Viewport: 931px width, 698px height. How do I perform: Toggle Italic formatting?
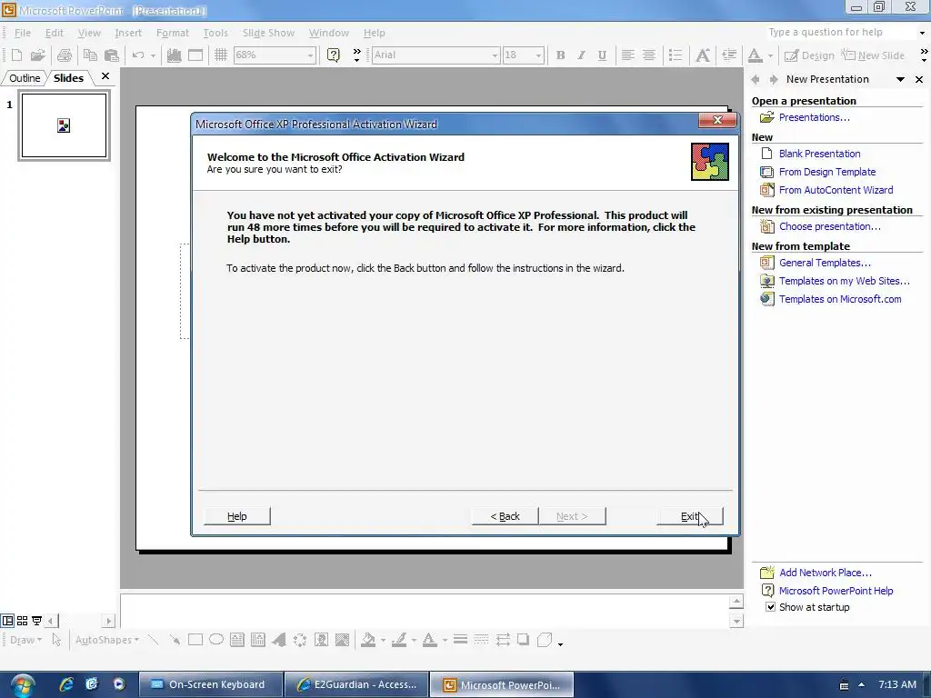click(581, 55)
